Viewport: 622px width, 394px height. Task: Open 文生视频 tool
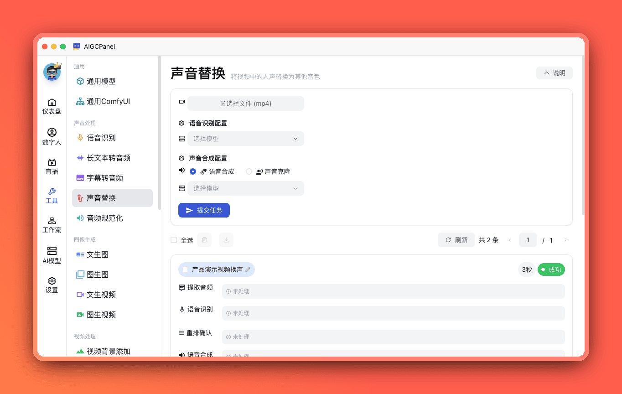point(112,295)
